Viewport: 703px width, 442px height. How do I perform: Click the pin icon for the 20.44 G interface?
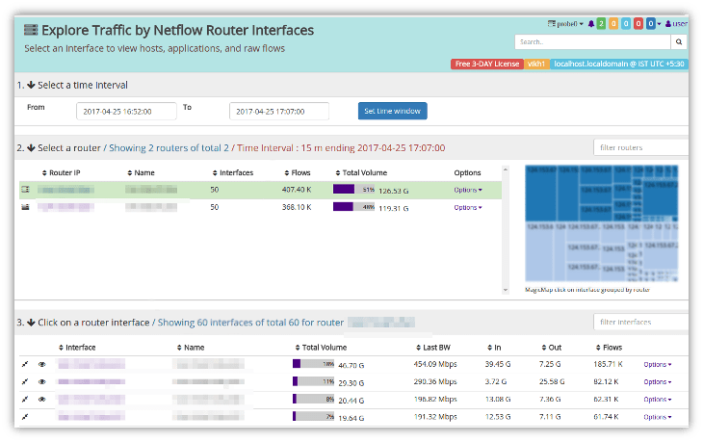pos(25,400)
